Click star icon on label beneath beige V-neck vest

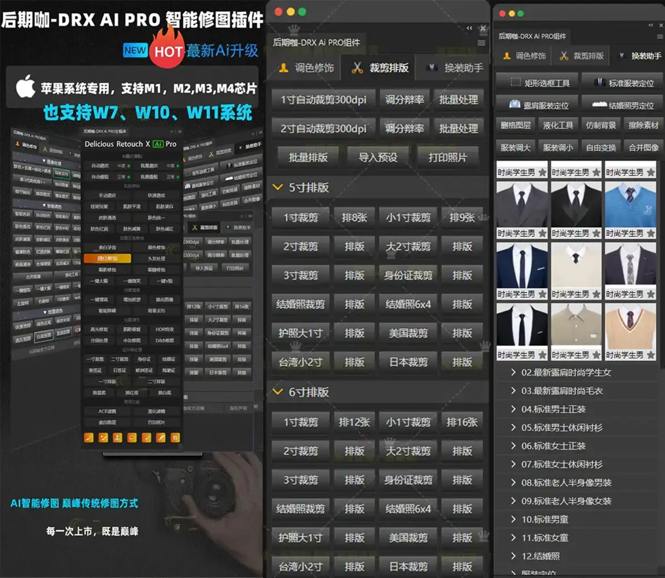pos(651,355)
